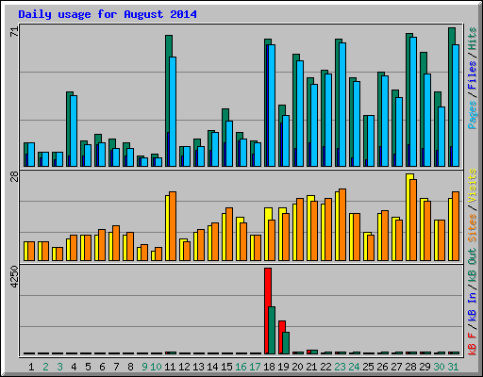Viewport: 483px width, 377px height.
Task: Click day 2 on the x-axis
Action: point(45,367)
